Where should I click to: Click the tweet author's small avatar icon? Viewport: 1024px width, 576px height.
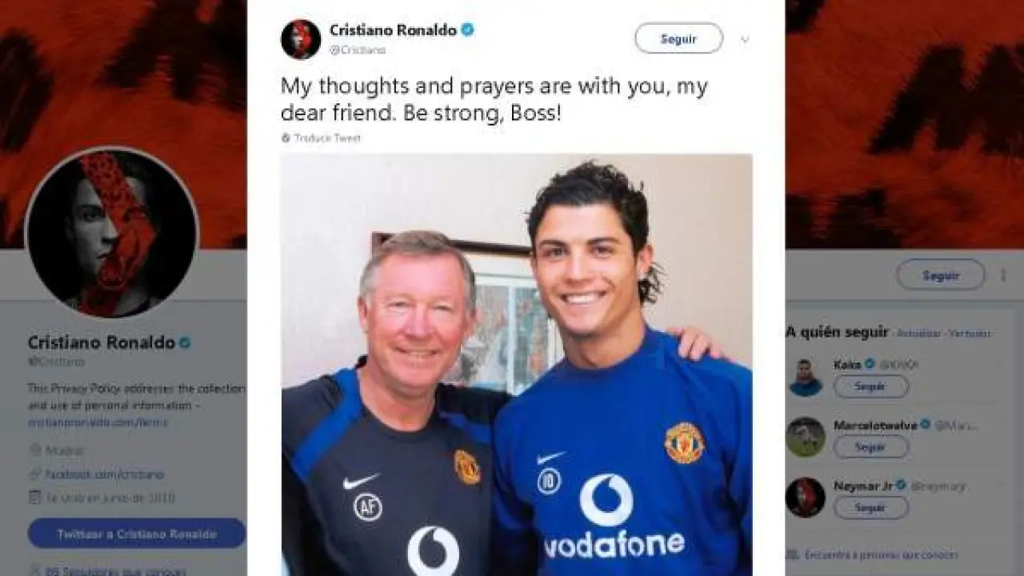coord(301,39)
